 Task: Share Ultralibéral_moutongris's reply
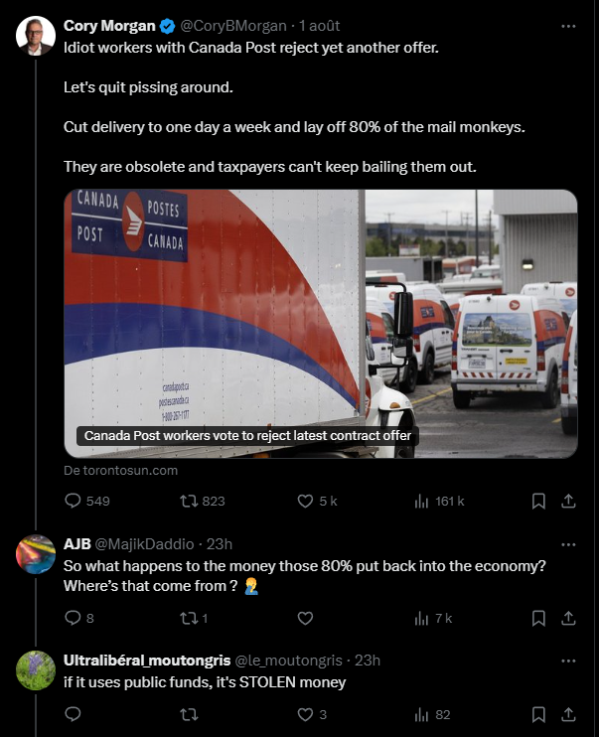(x=568, y=714)
